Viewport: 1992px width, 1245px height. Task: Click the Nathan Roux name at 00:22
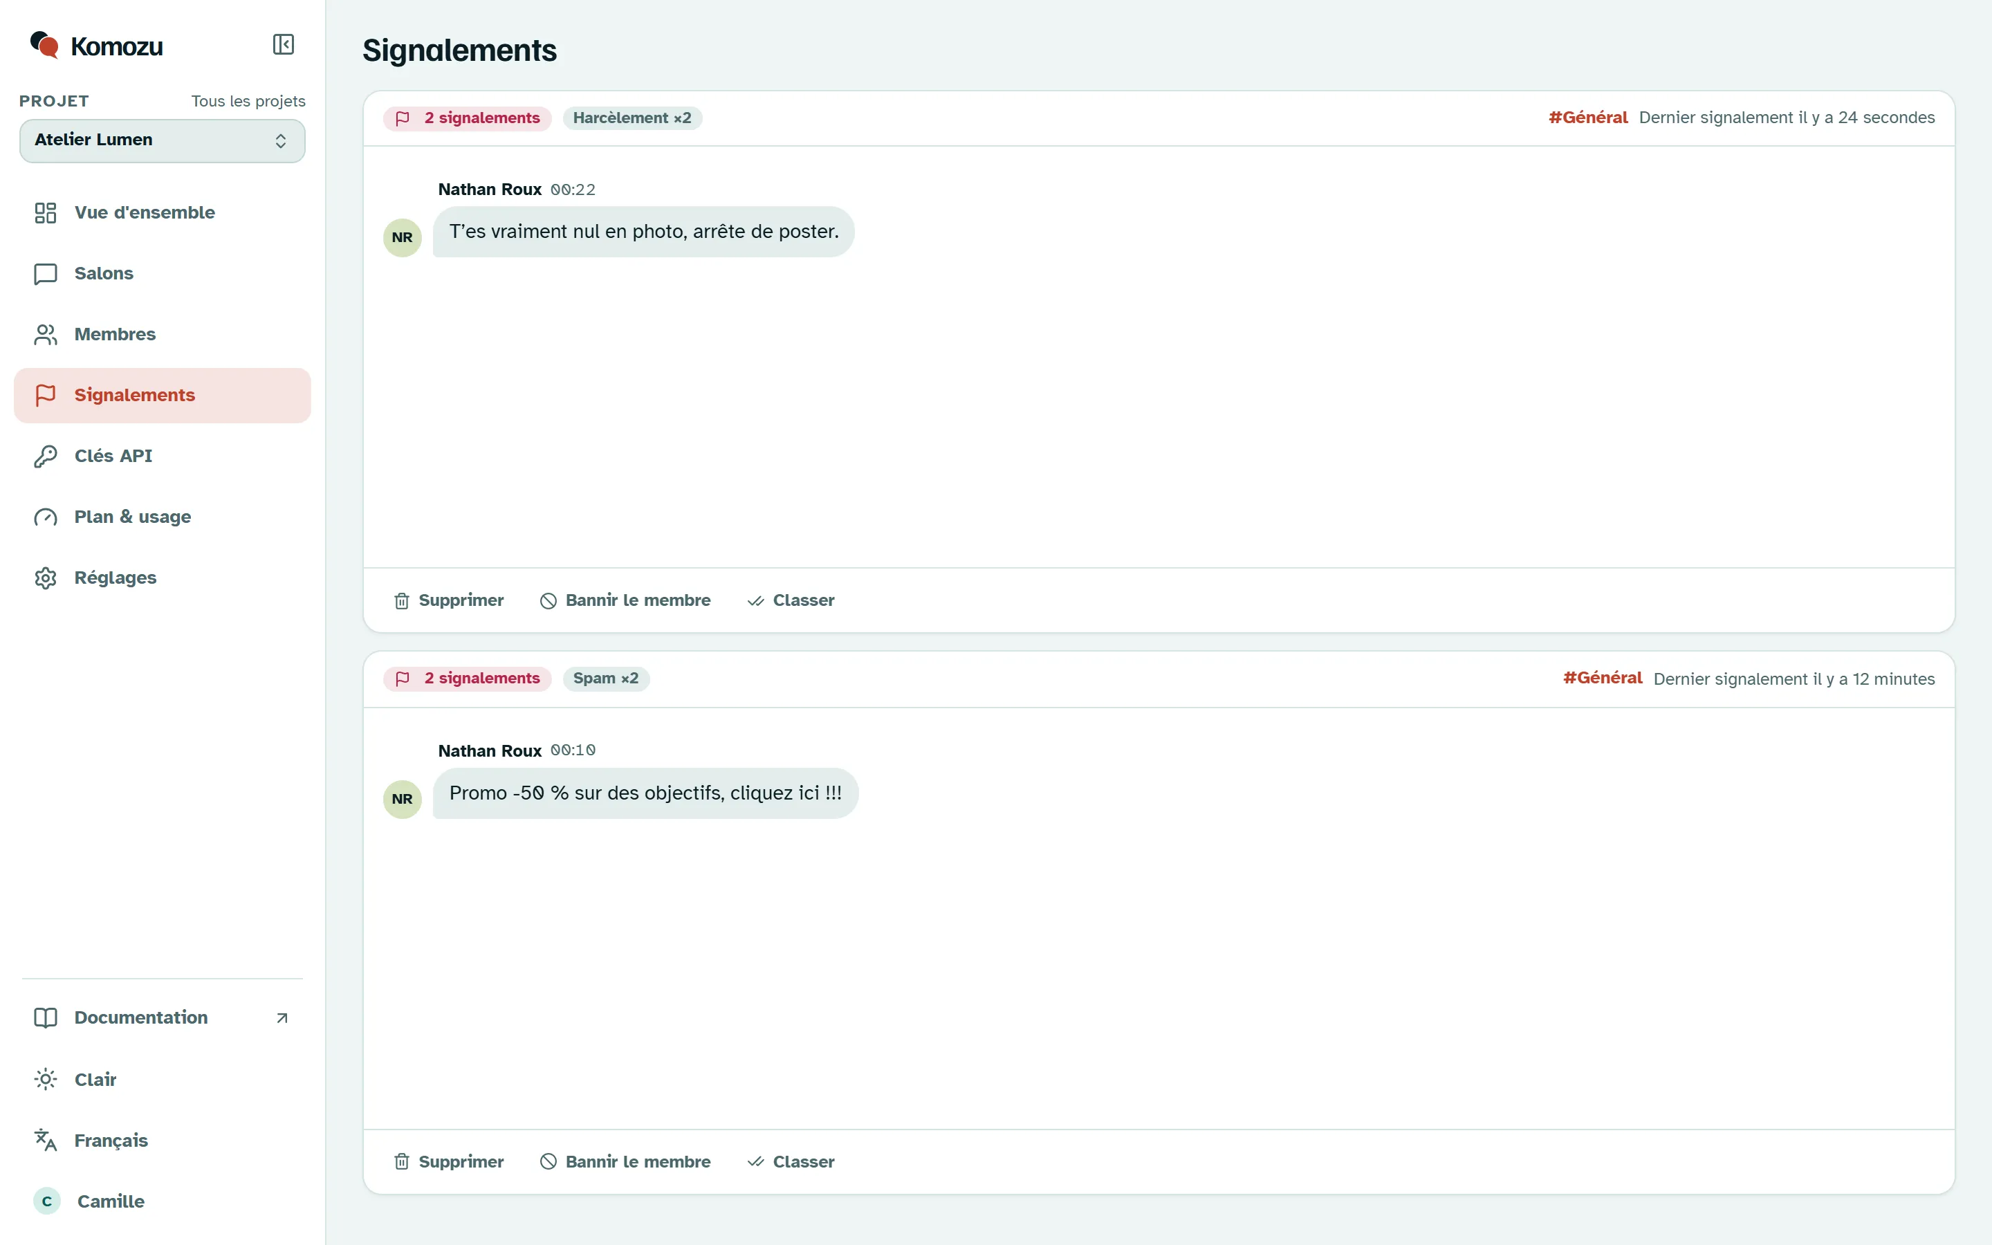point(490,190)
